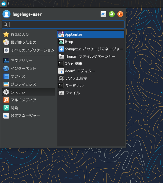Viewport: 163px width, 183px height.
Task: Click the Htop monitor icon
Action: (61, 42)
